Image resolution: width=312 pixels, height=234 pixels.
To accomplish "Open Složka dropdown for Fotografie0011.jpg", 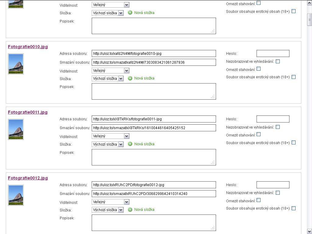I will coord(108,144).
